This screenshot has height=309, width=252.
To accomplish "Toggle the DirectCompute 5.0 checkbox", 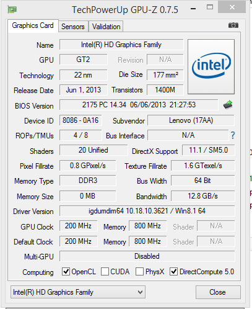I will (173, 271).
